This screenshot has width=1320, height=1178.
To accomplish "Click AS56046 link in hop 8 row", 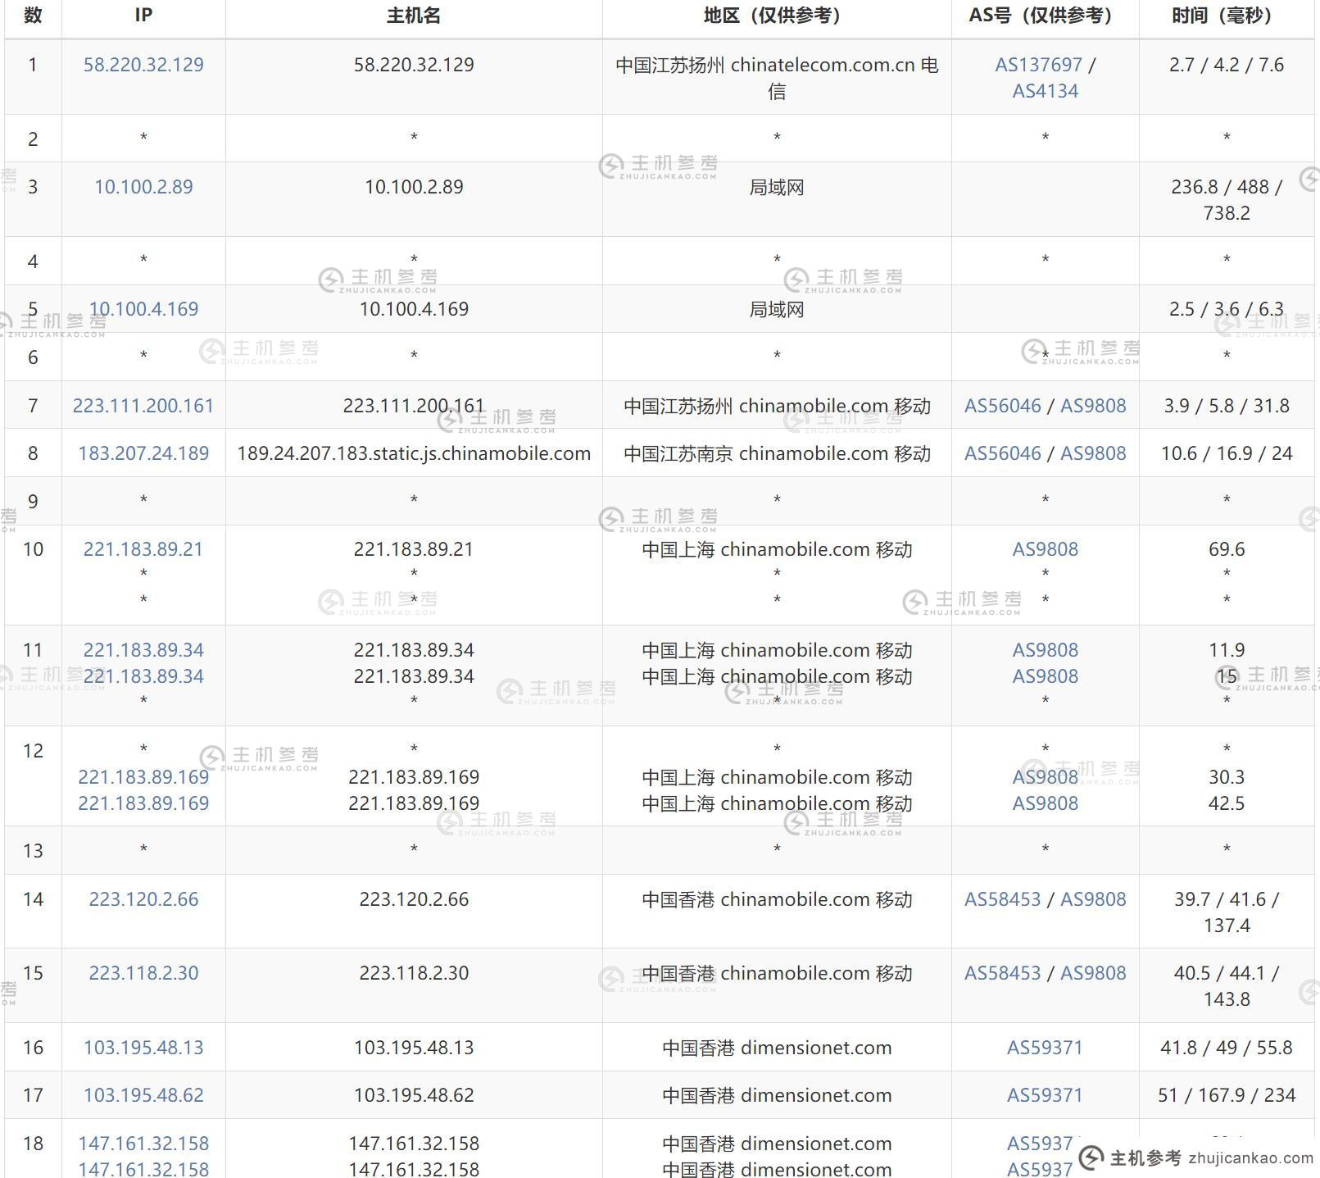I will 1003,453.
